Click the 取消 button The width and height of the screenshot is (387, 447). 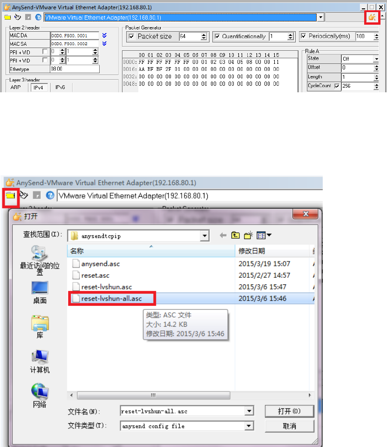coord(289,426)
